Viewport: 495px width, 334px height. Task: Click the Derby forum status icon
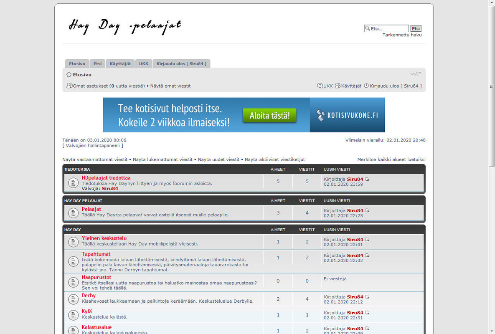coord(73,299)
